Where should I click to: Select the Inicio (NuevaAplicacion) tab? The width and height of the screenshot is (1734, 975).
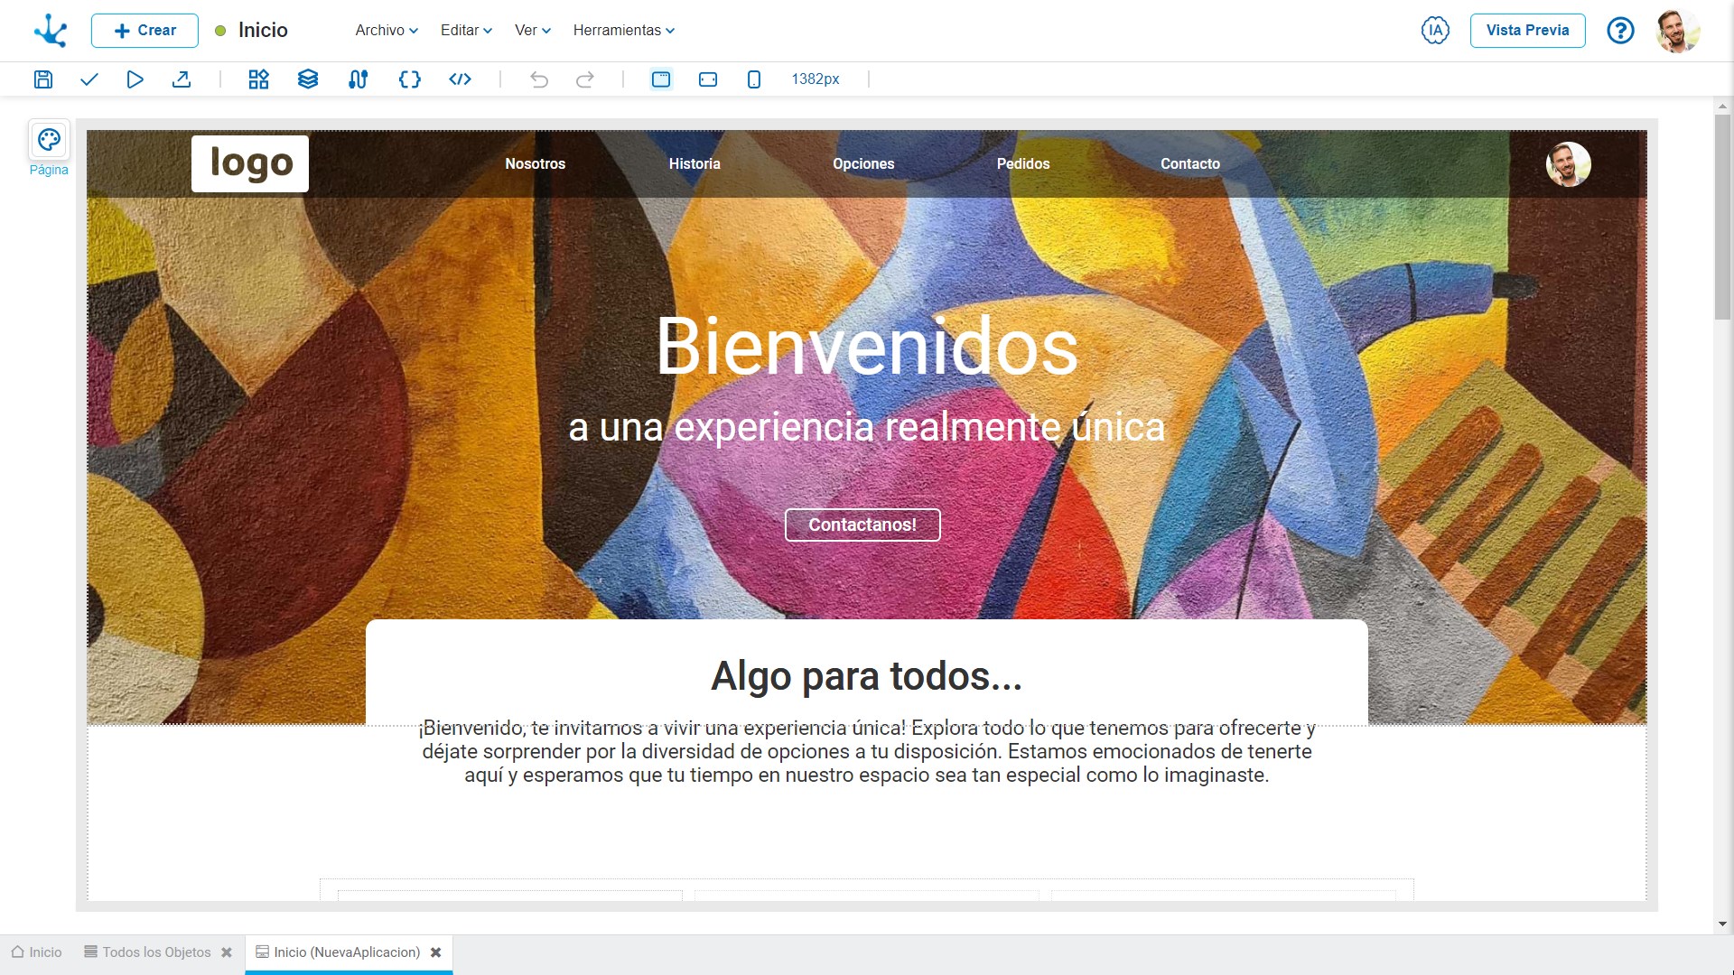[346, 952]
